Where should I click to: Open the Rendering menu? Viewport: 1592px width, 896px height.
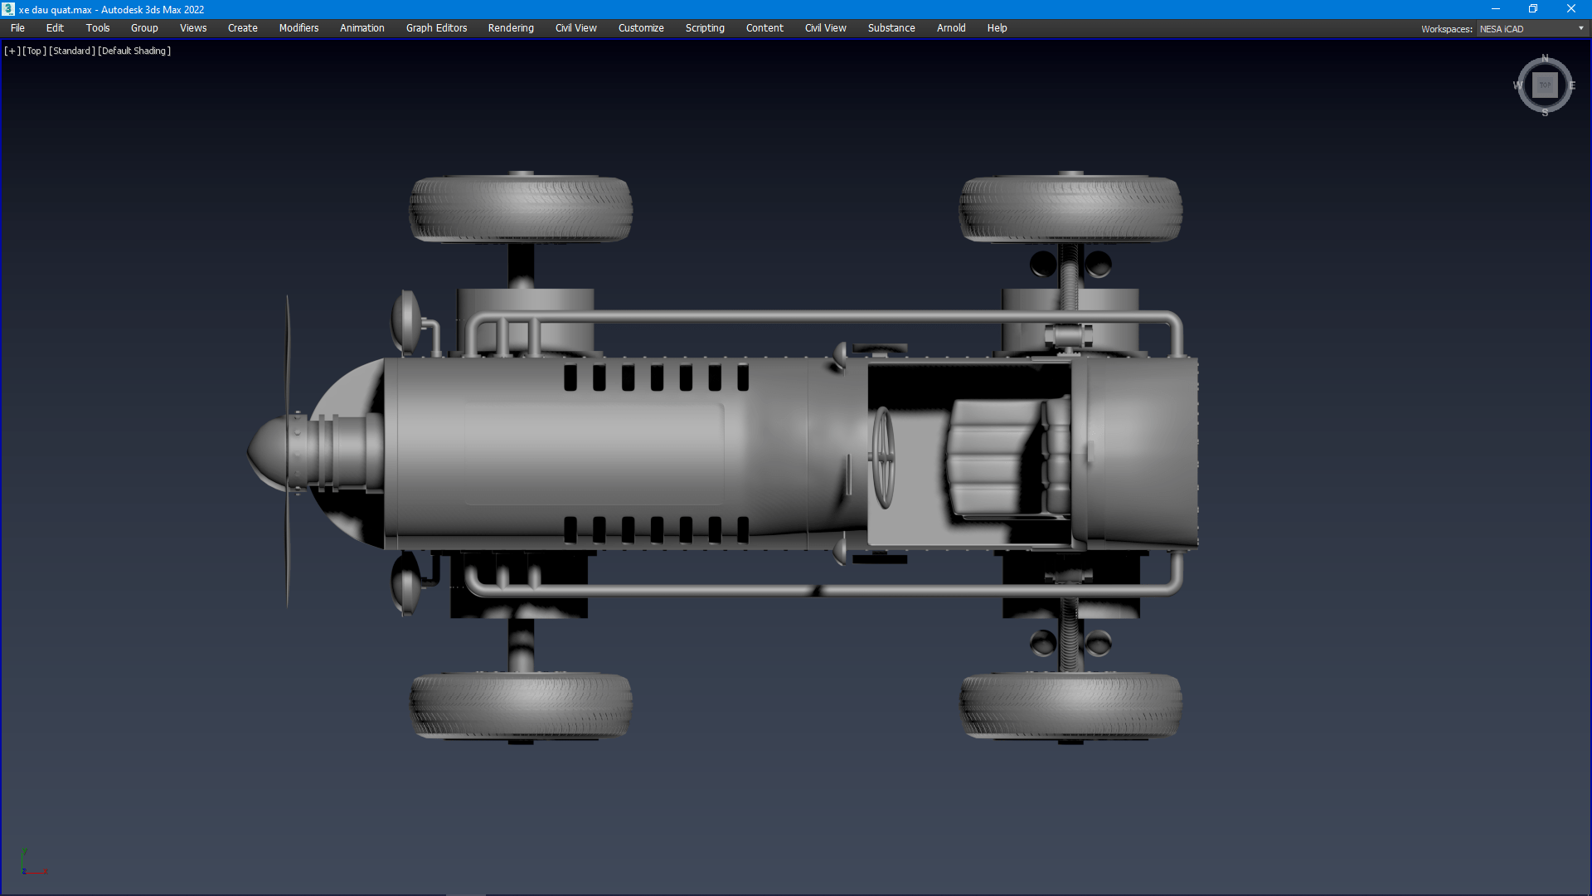pyautogui.click(x=511, y=28)
